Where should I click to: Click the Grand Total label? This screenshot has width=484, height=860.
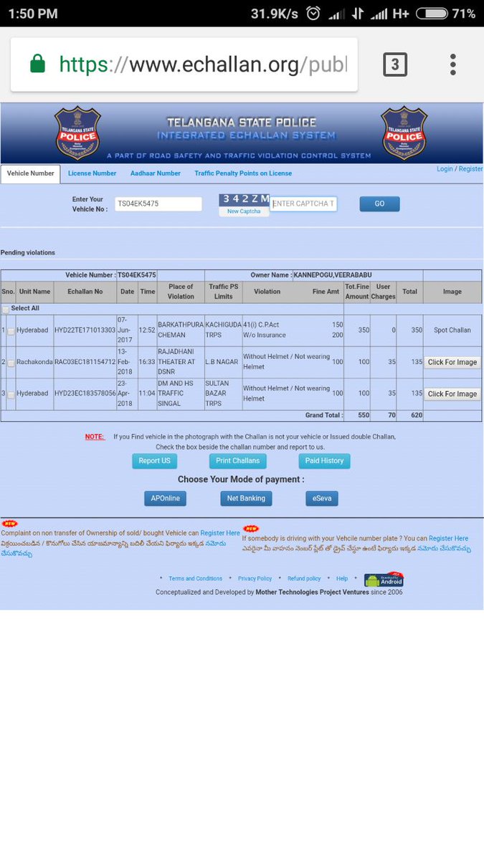coord(324,416)
